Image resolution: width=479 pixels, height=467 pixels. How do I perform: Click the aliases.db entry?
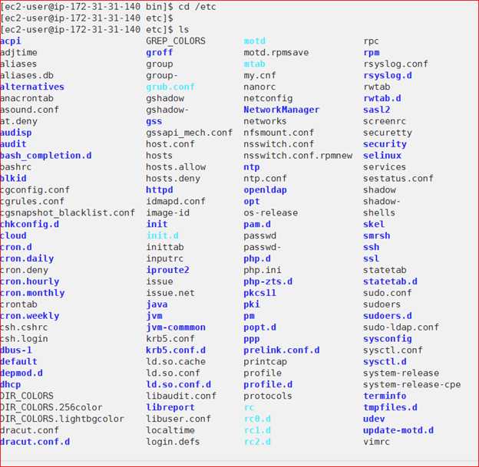tap(27, 75)
